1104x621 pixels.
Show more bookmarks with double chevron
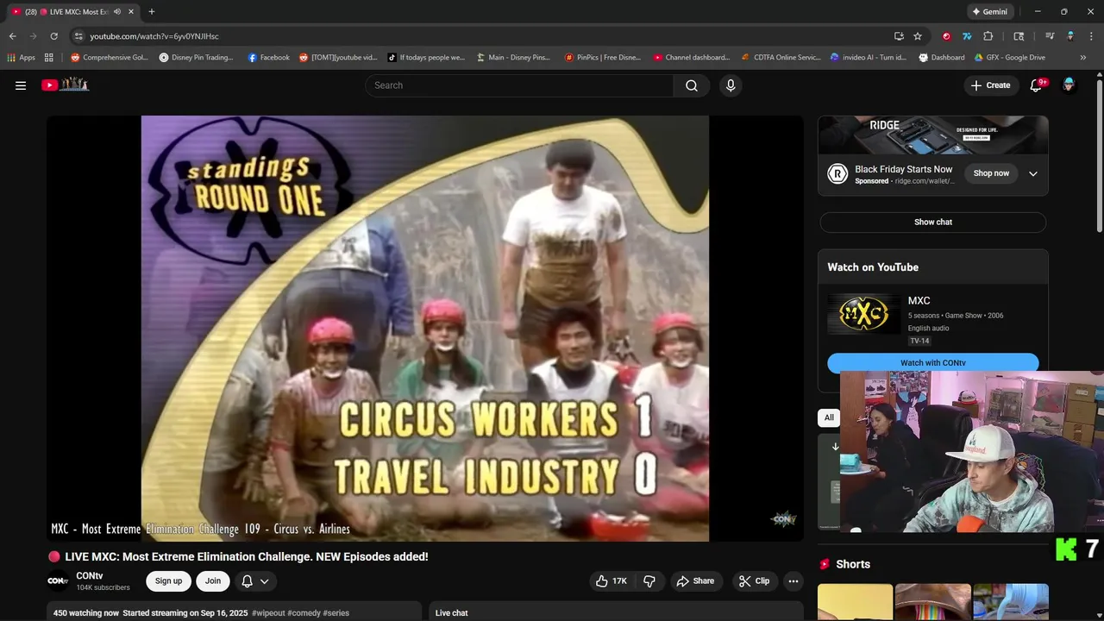(1083, 58)
